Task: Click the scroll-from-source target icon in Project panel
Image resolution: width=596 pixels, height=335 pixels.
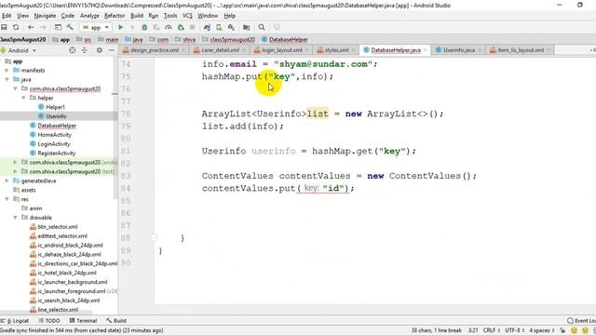Action: coord(73,50)
